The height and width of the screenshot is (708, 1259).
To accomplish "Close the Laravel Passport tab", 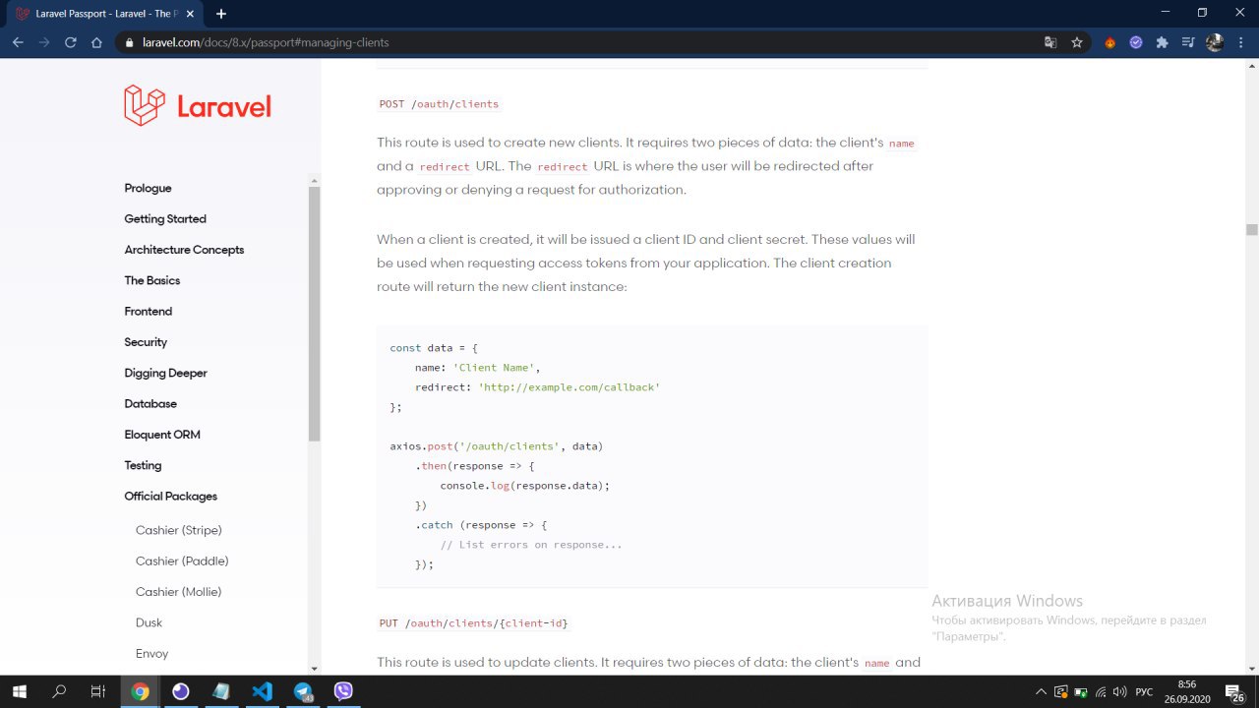I will point(192,14).
